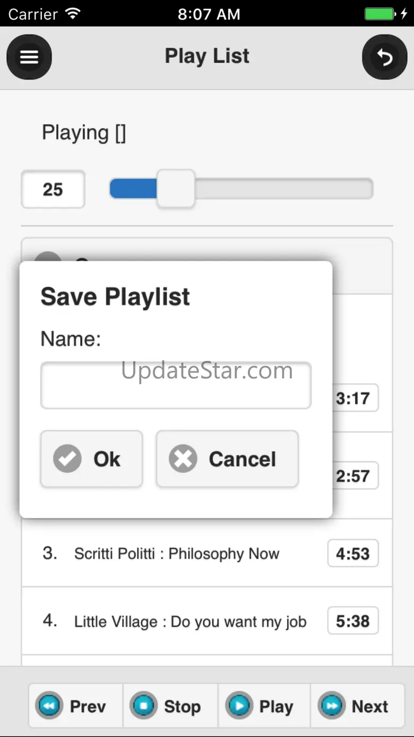The height and width of the screenshot is (737, 414).
Task: Tap the 4:53 duration badge
Action: point(352,554)
